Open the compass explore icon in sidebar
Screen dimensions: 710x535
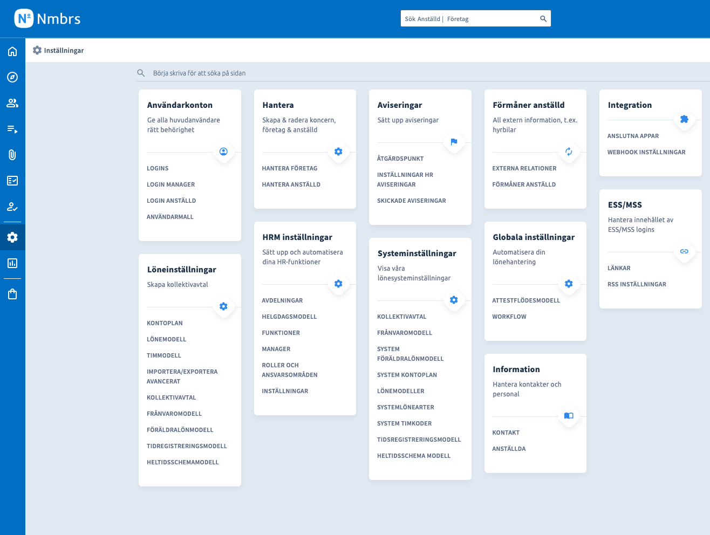(x=12, y=77)
